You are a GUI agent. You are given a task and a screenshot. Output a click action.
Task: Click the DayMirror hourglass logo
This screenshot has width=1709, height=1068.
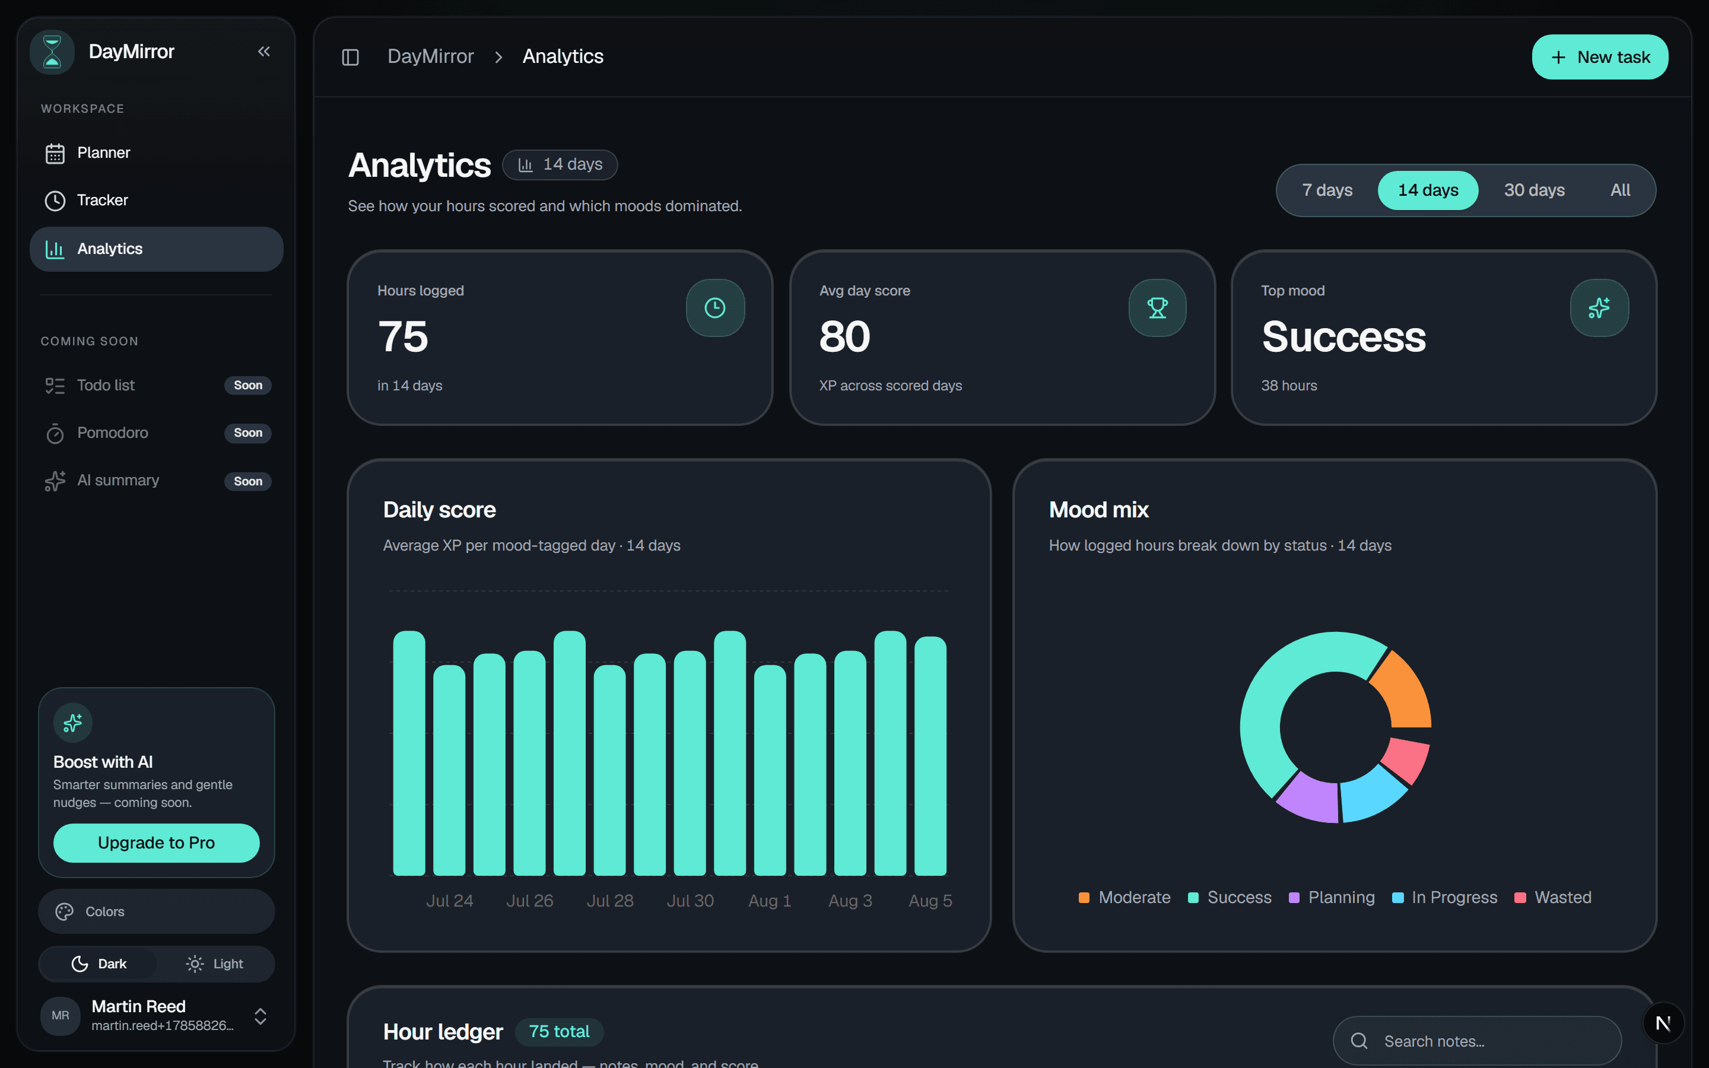click(x=52, y=52)
